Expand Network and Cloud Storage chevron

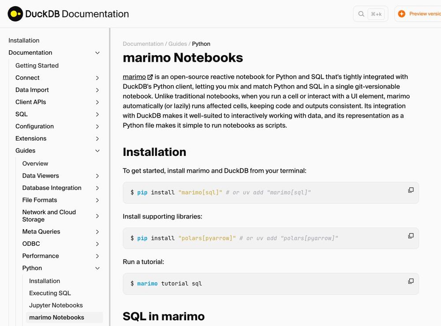(97, 216)
